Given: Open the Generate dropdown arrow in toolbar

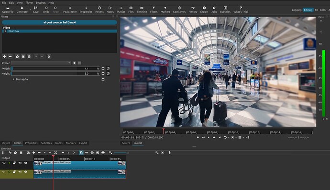Looking at the screenshot, I should click(30, 10).
